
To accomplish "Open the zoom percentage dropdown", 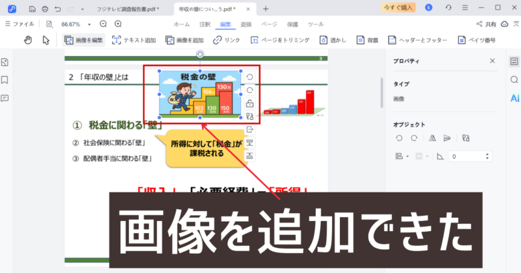I will tap(89, 24).
